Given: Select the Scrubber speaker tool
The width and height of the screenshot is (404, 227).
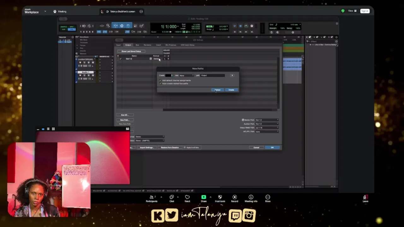Looking at the screenshot, I should [135, 26].
